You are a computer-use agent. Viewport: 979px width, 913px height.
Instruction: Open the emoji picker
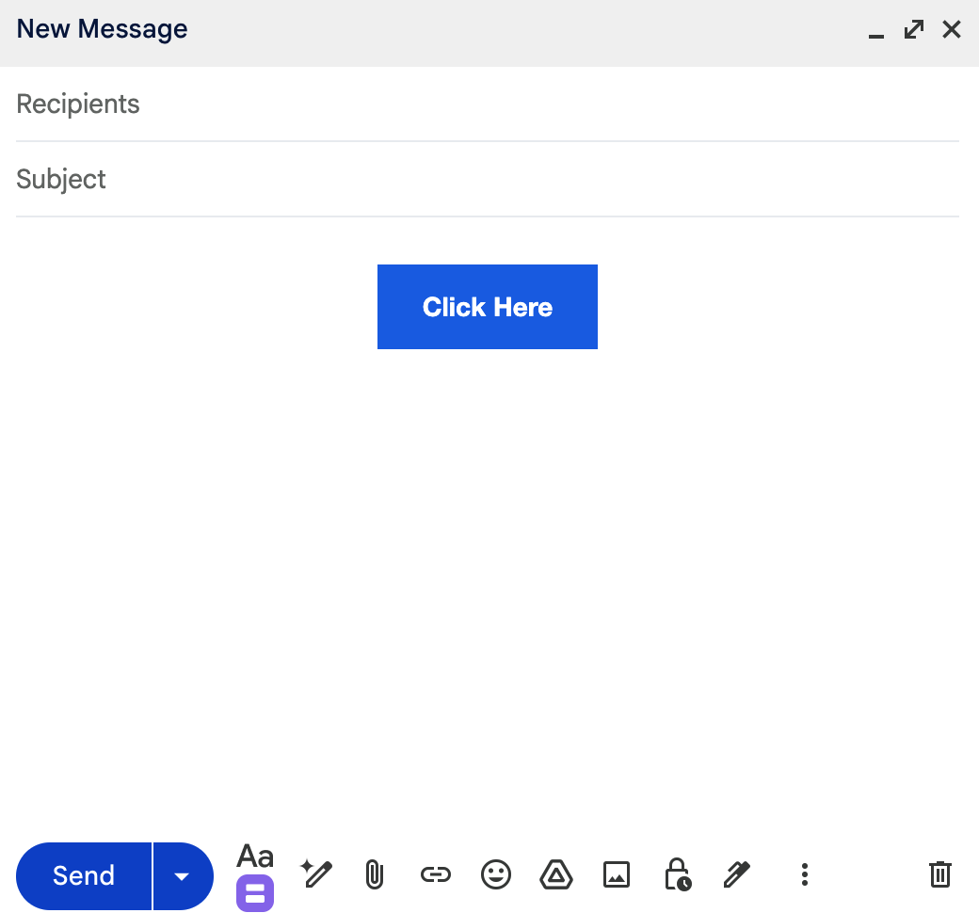(496, 875)
